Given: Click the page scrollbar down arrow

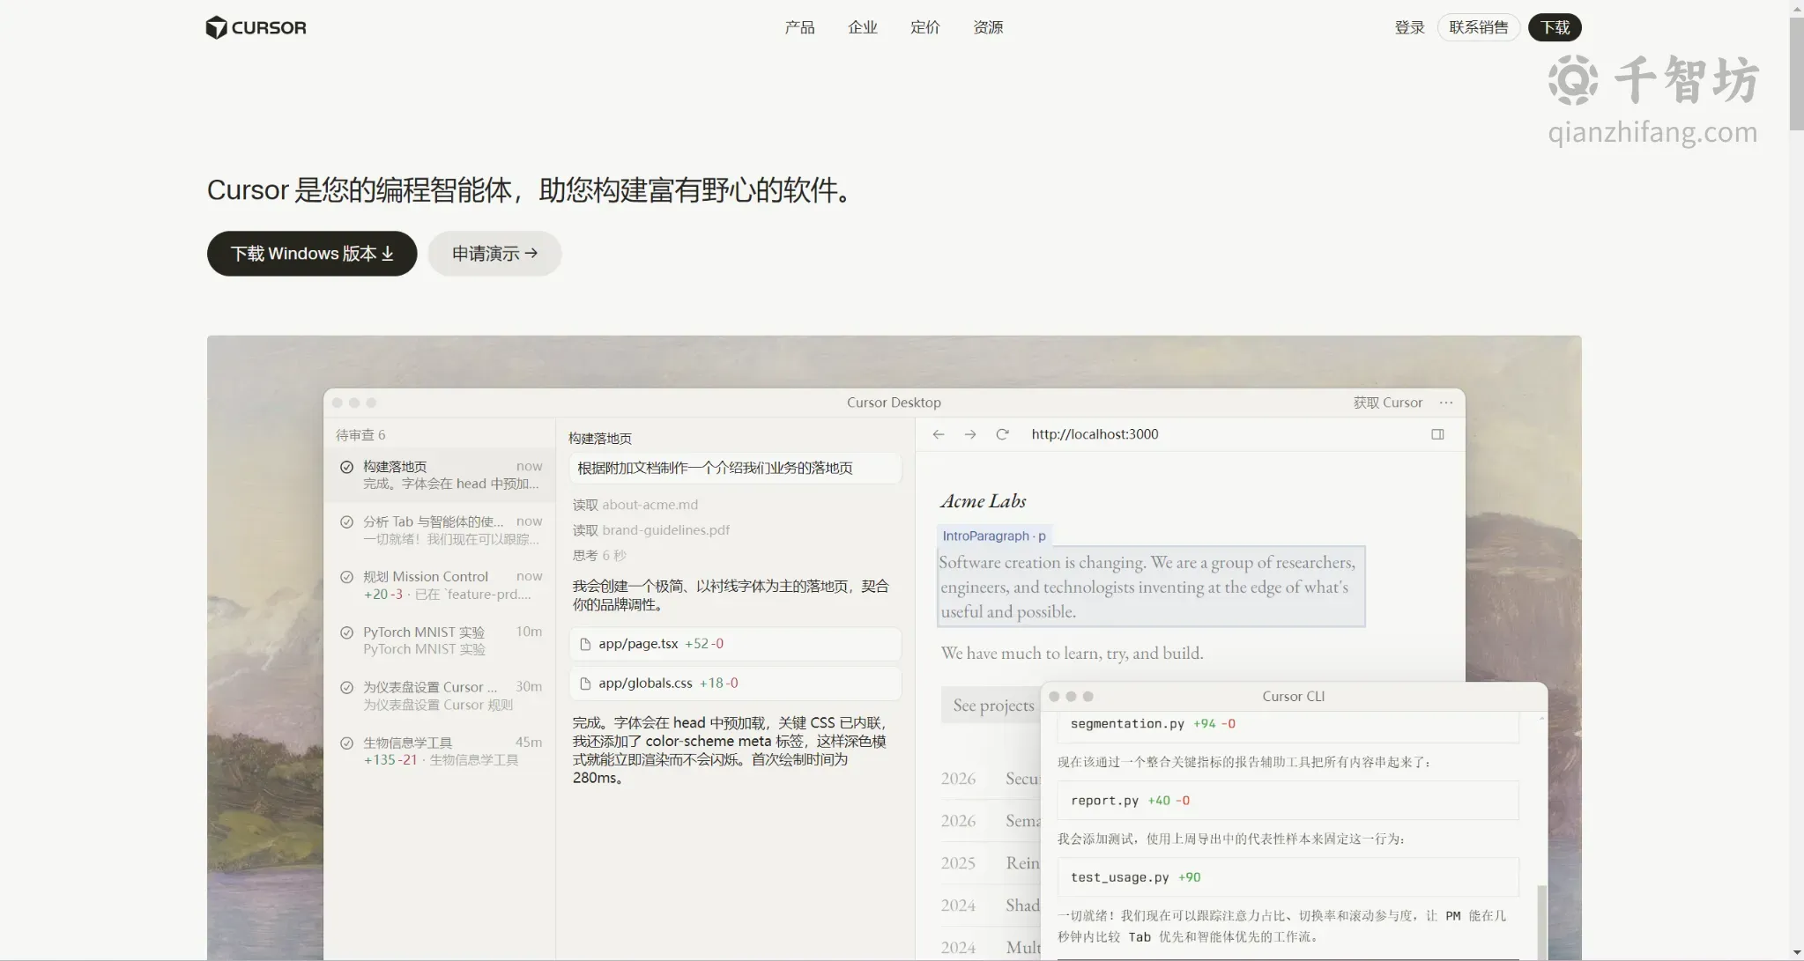Looking at the screenshot, I should point(1796,953).
